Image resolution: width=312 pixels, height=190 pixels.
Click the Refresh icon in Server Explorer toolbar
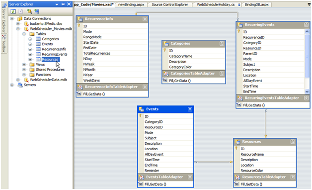(x=13, y=11)
